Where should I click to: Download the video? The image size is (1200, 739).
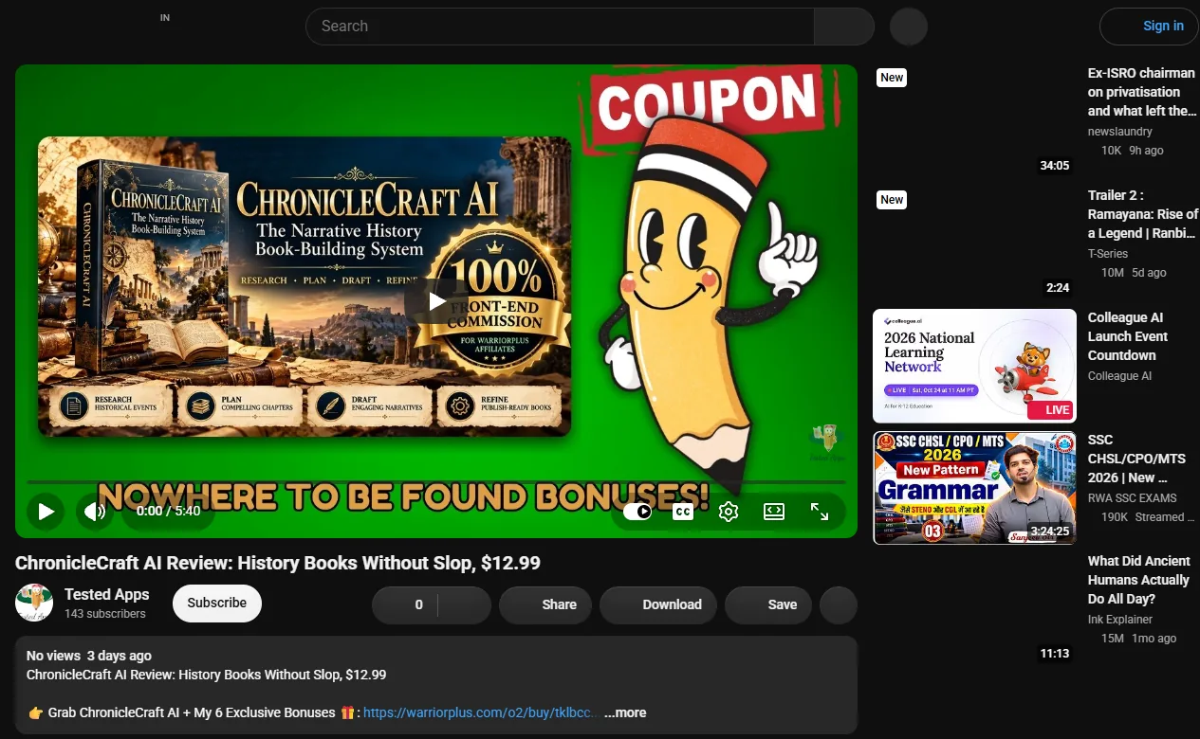click(x=658, y=604)
